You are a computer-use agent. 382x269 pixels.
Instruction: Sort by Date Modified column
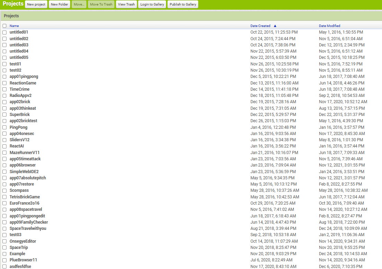point(329,26)
